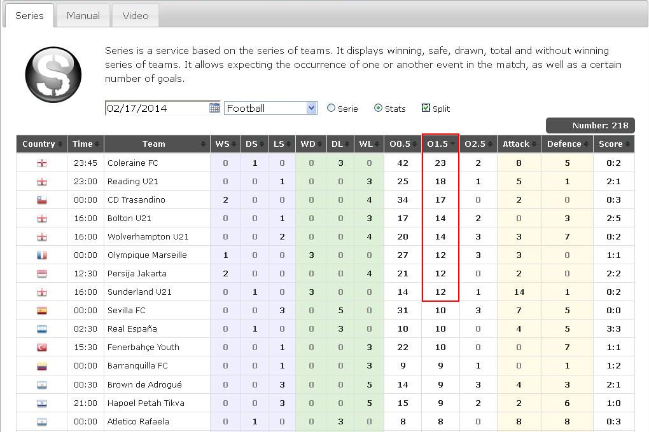The width and height of the screenshot is (649, 432).
Task: Sort table by WL column
Action: coord(369,144)
